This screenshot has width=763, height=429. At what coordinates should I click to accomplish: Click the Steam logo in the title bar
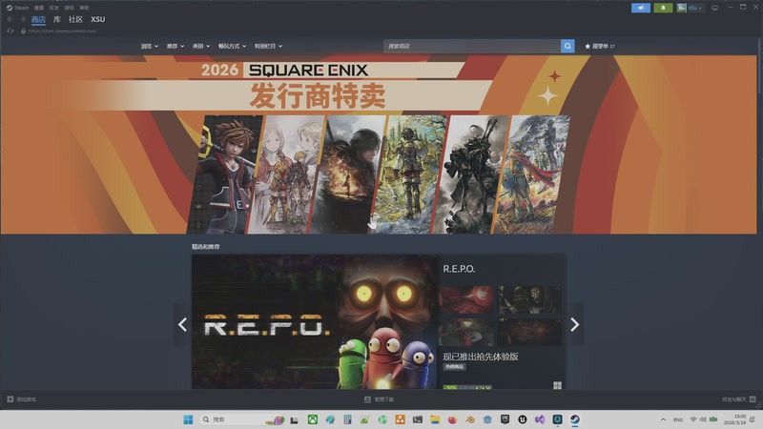10,8
